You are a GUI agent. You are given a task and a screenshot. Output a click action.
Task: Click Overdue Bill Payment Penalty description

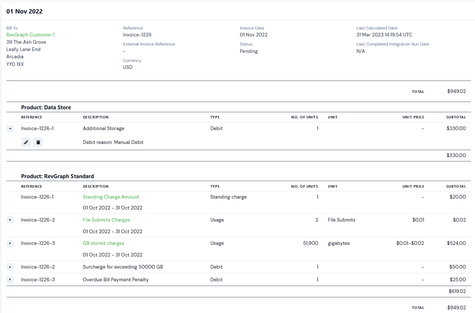click(116, 279)
